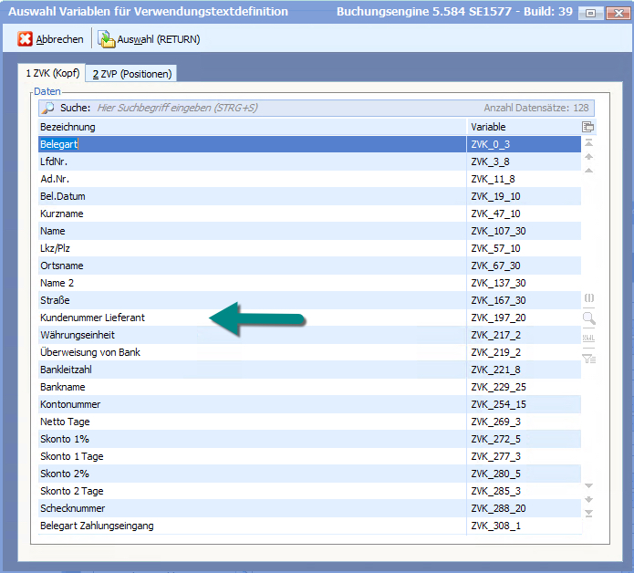634x573 pixels.
Task: Click the magnifying glass icon in the right sidebar
Action: click(x=588, y=318)
